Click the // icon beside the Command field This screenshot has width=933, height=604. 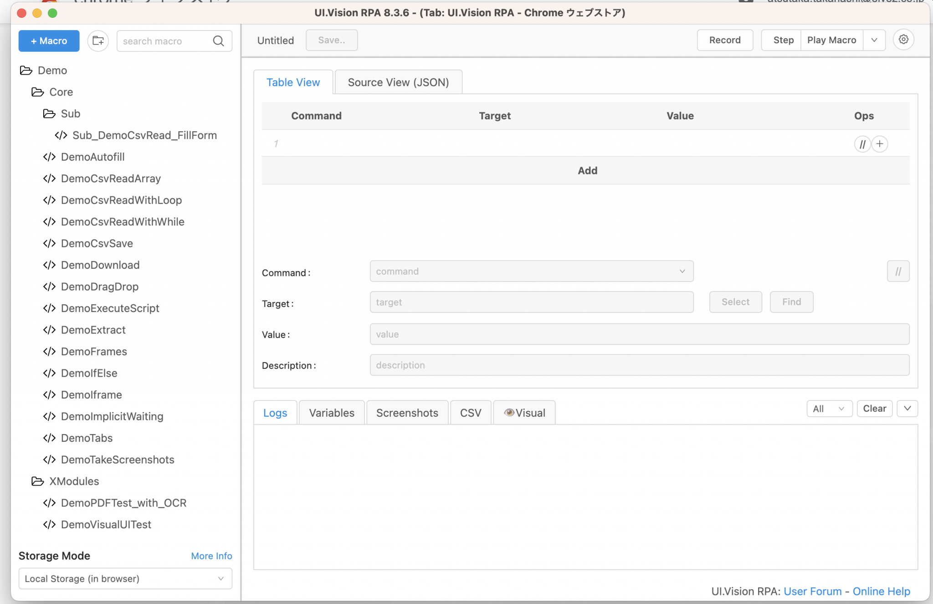(898, 271)
